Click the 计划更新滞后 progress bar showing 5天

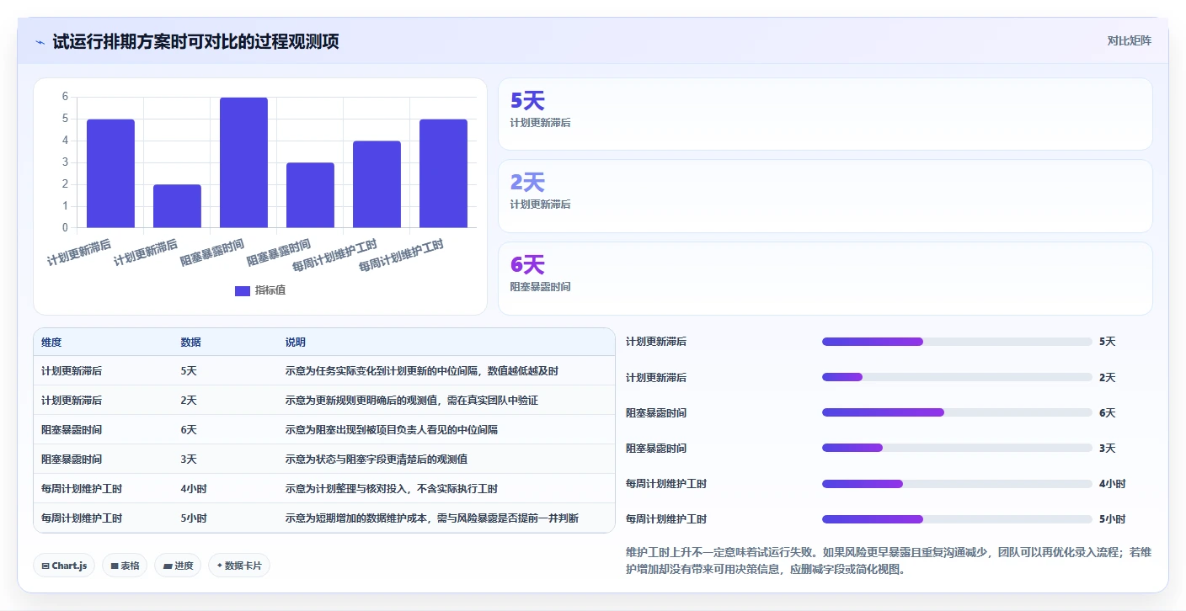pyautogui.click(x=957, y=342)
